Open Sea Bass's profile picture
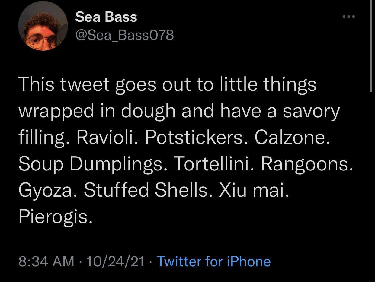The width and height of the screenshot is (375, 282). 43,26
